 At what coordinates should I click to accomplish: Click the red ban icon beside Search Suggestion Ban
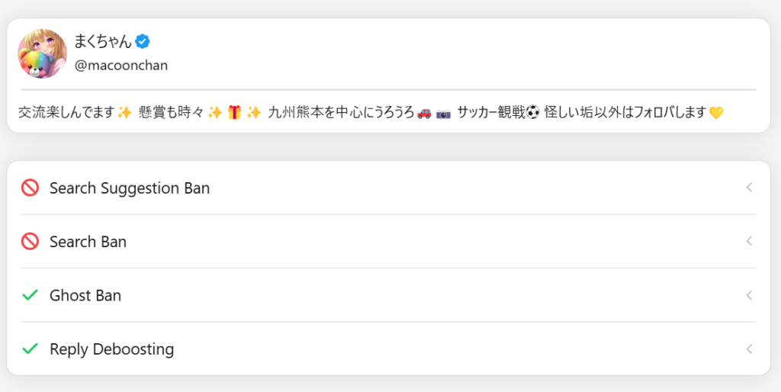[30, 188]
